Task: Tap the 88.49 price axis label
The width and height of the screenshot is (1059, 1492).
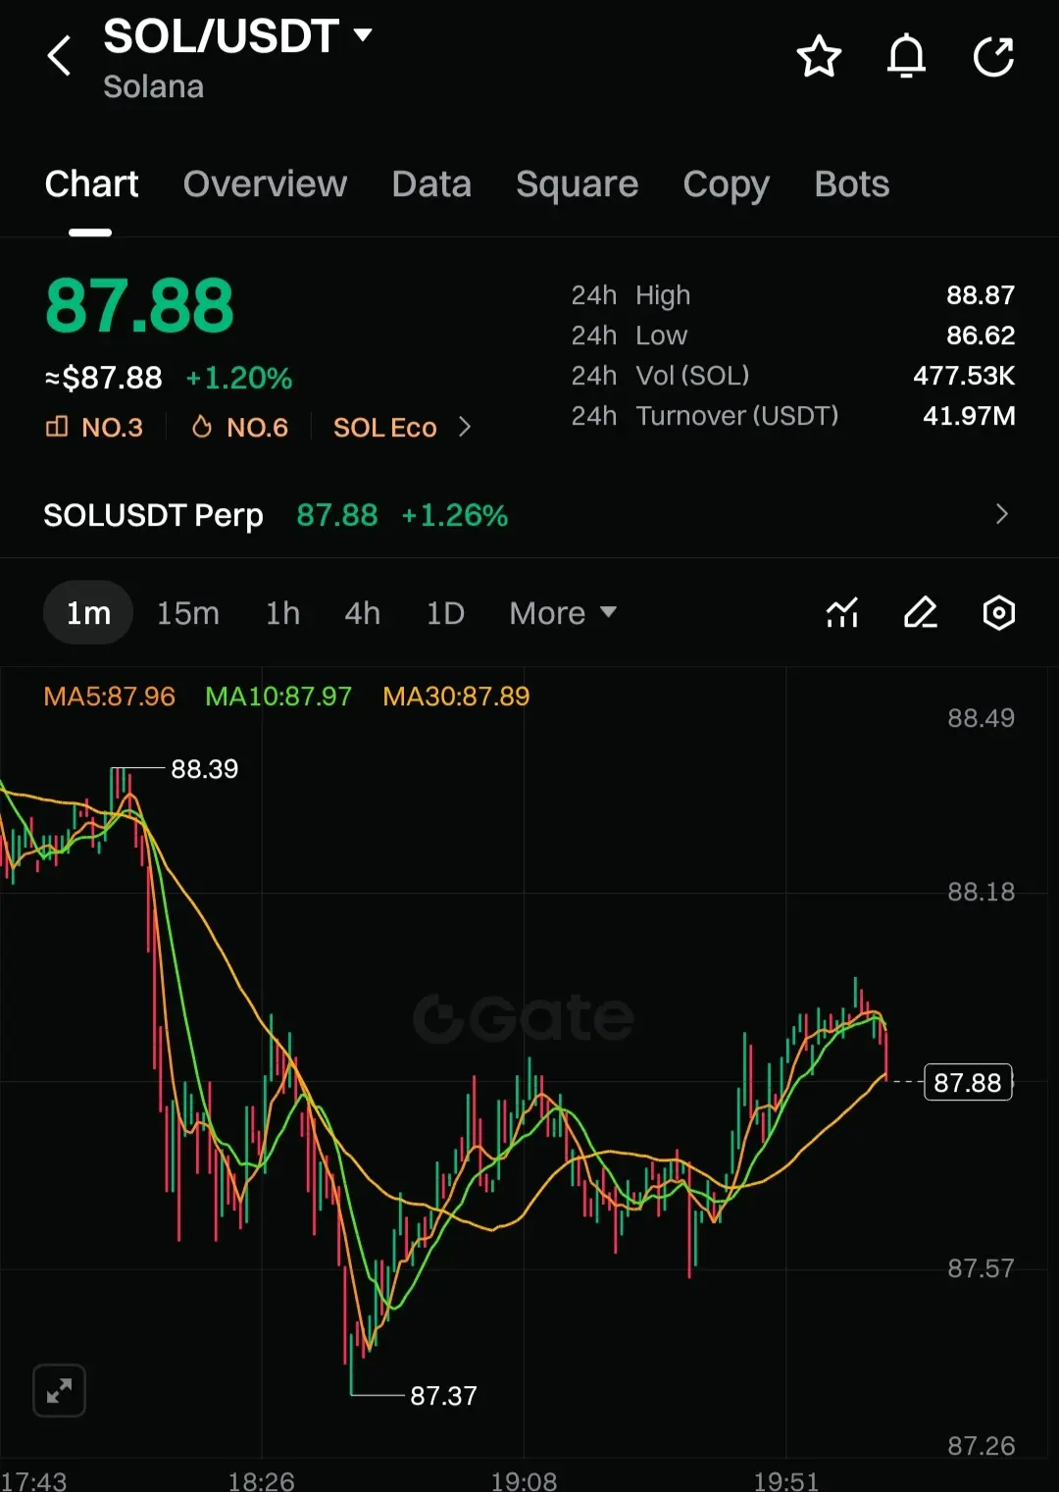Action: tap(981, 718)
